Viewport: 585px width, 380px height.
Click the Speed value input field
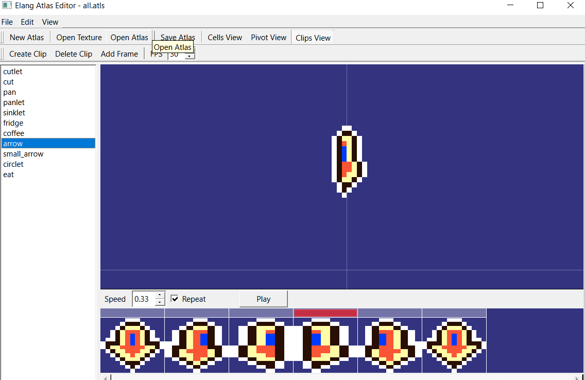point(144,299)
